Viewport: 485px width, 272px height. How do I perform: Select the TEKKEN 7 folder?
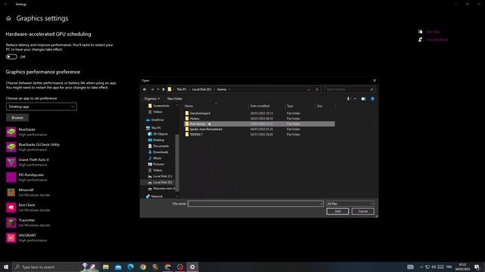pos(259,134)
